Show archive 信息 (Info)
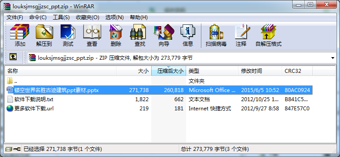340x157 pixels. pyautogui.click(x=188, y=32)
